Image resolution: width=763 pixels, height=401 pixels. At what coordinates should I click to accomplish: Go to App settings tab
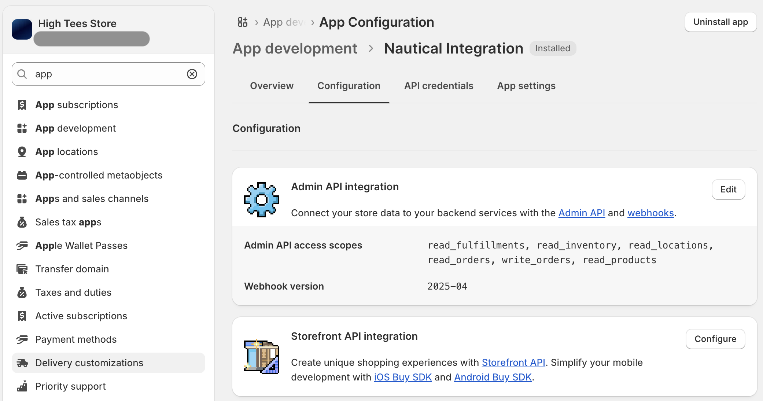[x=526, y=86]
